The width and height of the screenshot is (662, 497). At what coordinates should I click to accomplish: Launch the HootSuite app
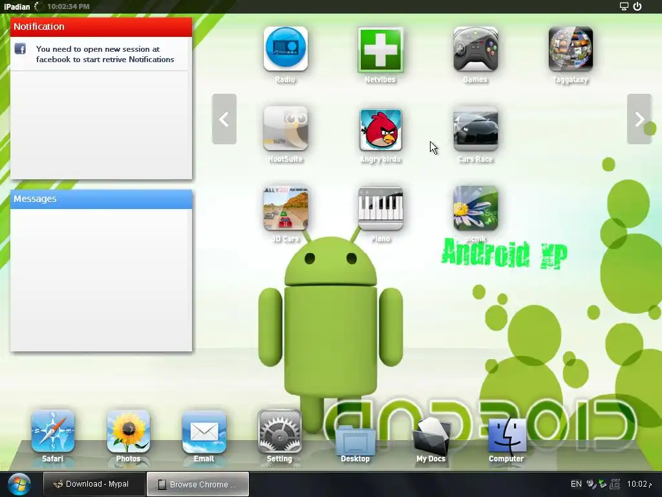pos(285,129)
